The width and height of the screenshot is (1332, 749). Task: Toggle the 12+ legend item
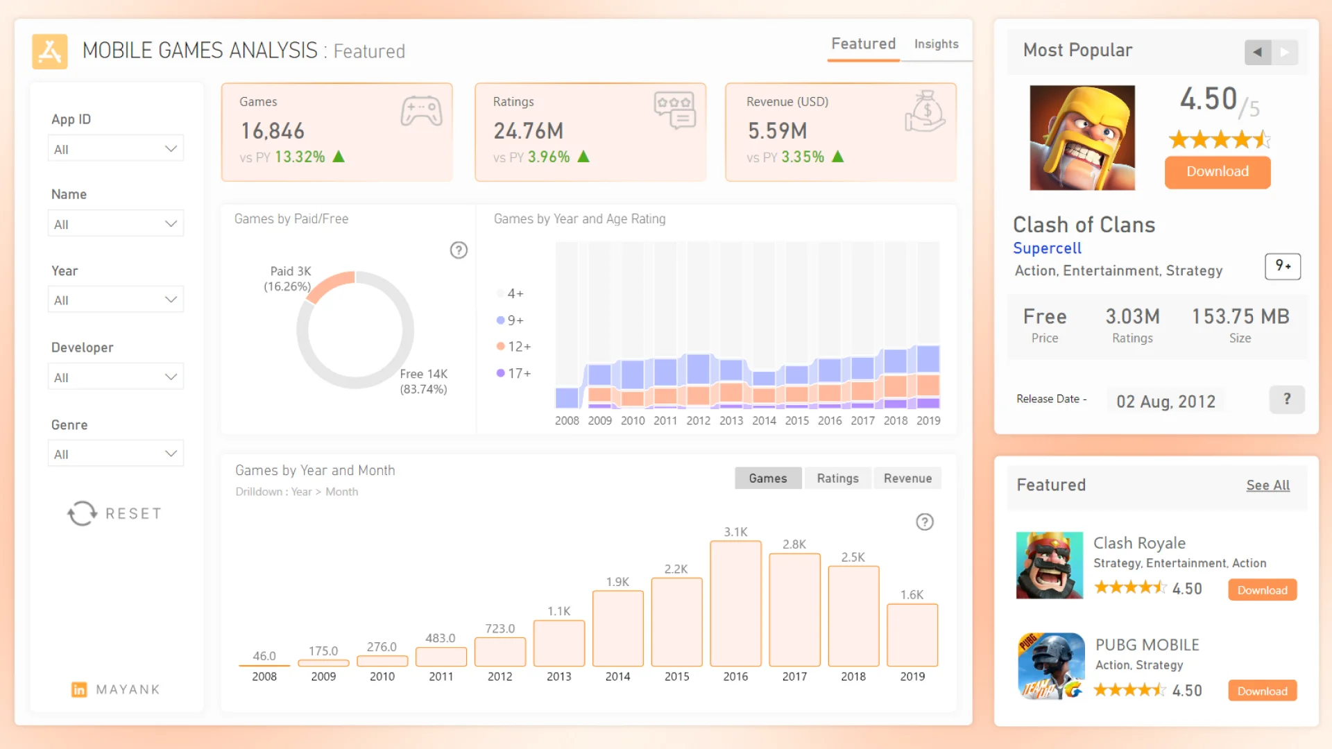coord(514,347)
